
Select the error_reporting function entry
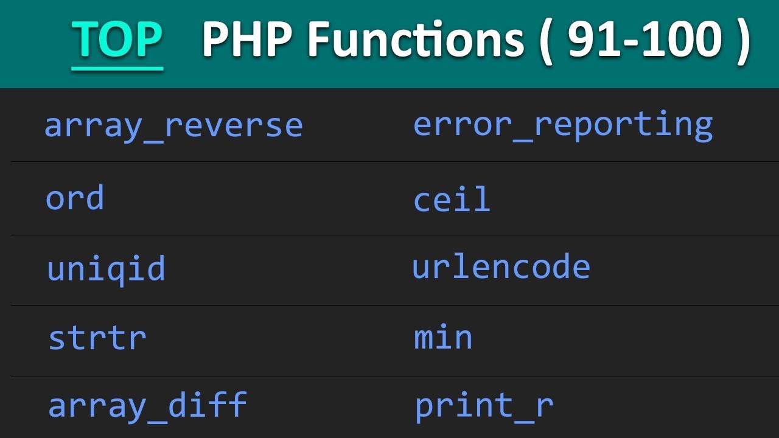[563, 125]
